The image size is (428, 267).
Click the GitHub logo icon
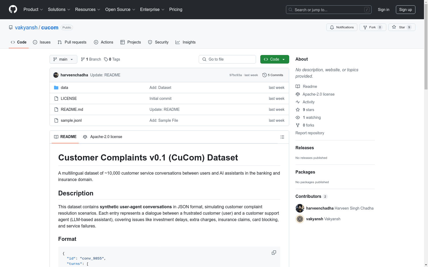tap(13, 9)
